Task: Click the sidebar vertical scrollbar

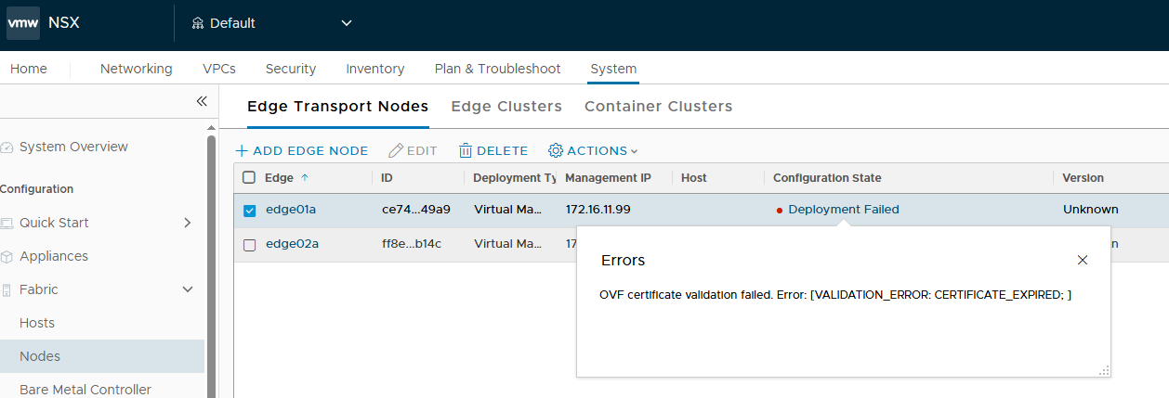Action: [x=211, y=267]
